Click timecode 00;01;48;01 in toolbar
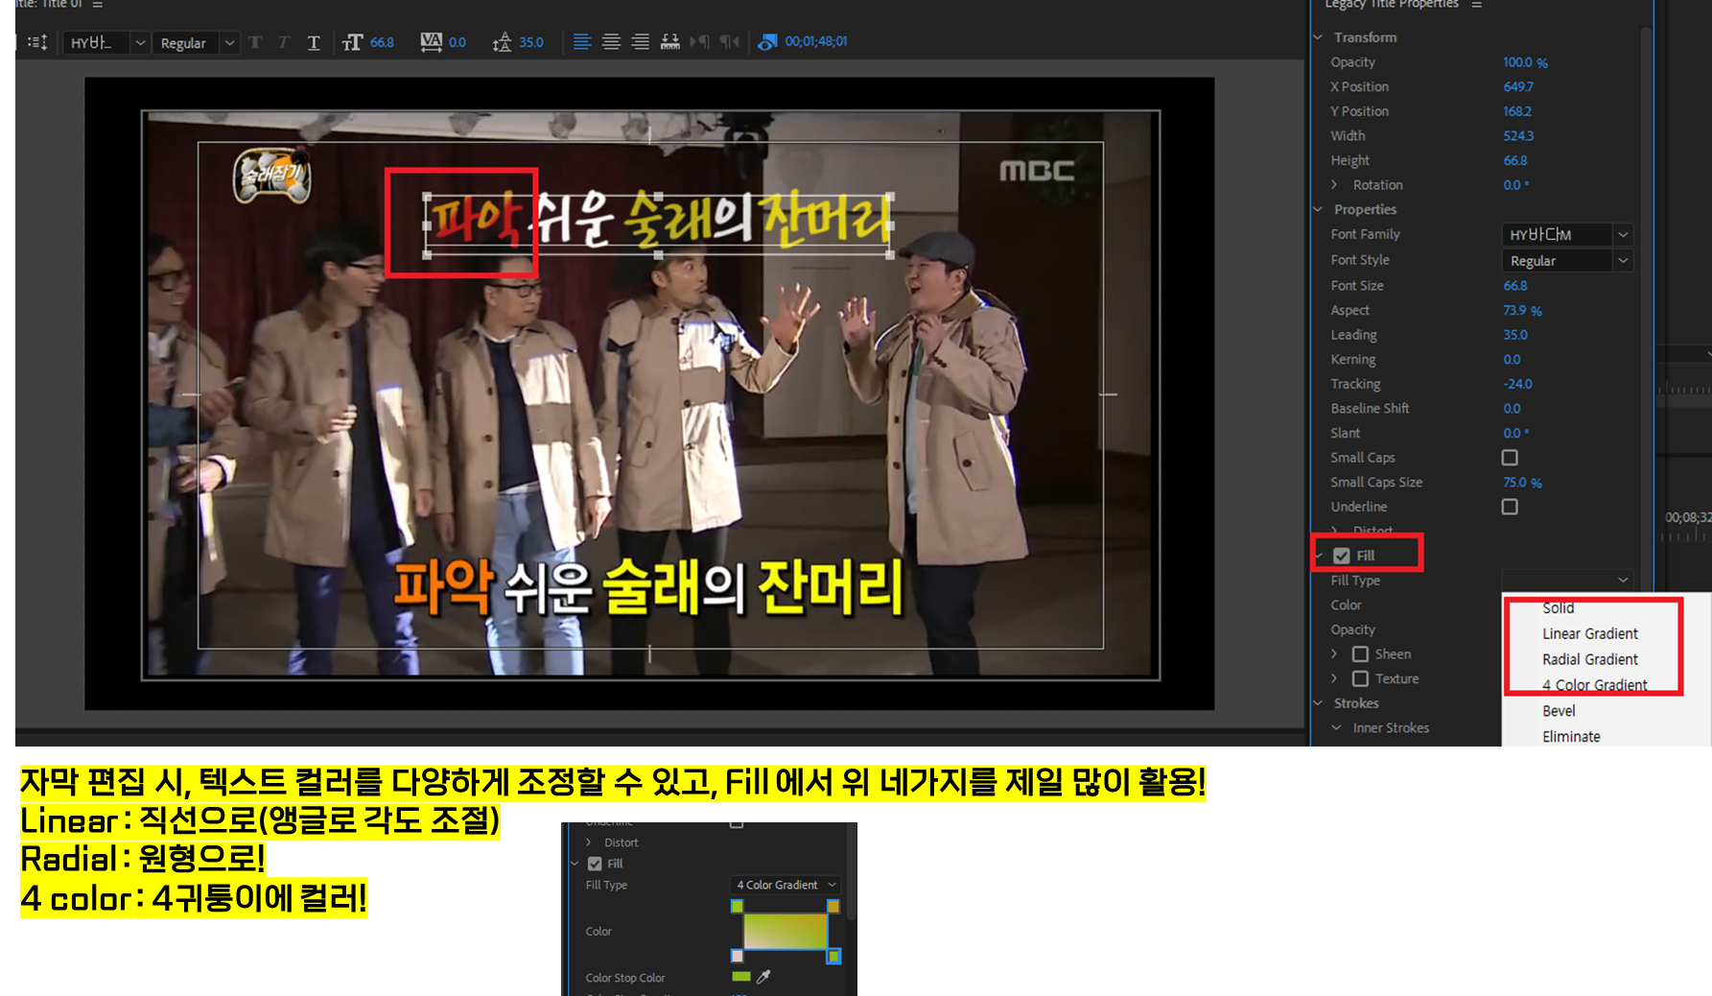 [816, 41]
